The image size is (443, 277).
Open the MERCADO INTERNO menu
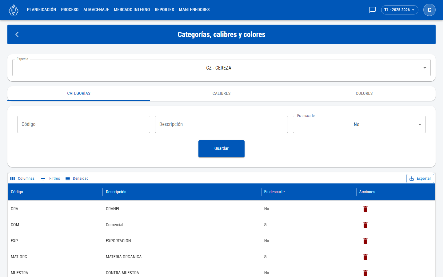tap(132, 10)
